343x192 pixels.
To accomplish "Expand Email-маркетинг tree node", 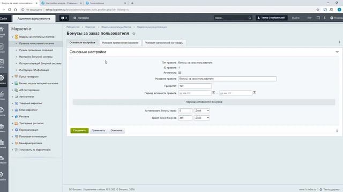I will point(12,110).
